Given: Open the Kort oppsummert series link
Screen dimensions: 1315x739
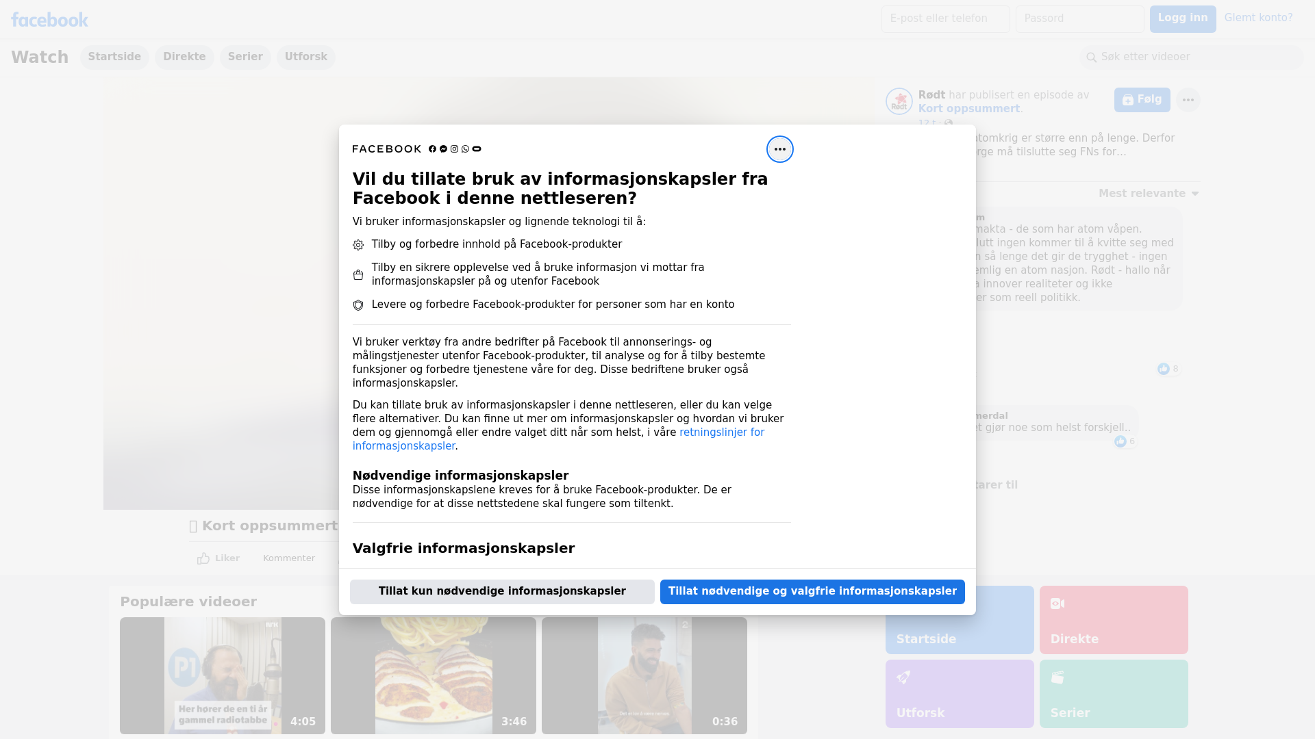Looking at the screenshot, I should 968,109.
